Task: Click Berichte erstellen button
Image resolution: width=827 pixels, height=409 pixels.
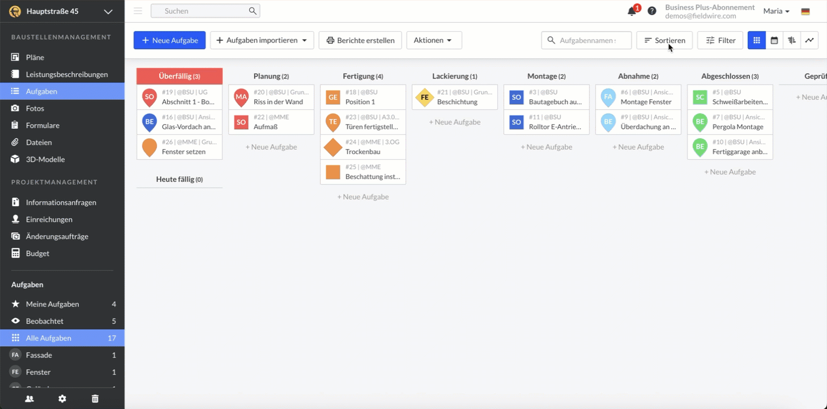Action: click(360, 40)
